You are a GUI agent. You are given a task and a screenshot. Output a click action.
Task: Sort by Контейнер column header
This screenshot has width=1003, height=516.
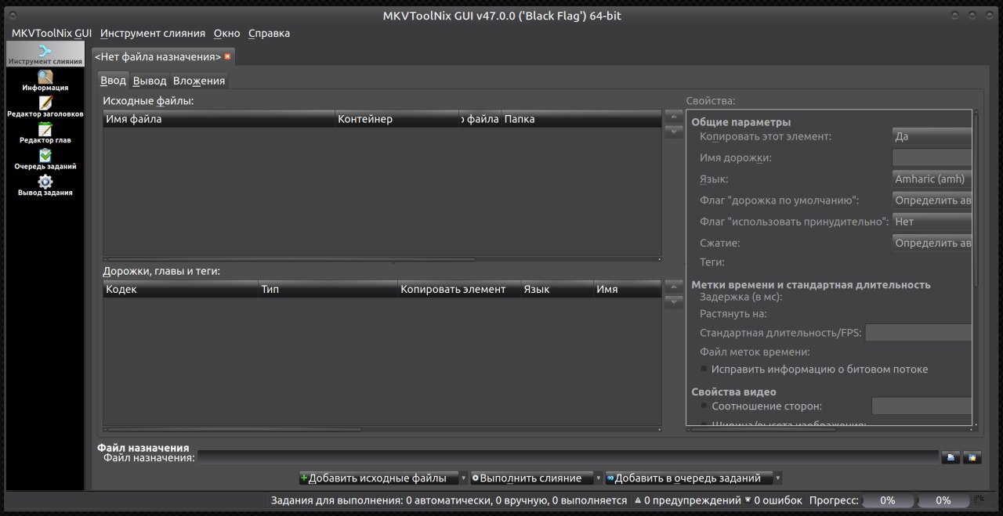(397, 119)
